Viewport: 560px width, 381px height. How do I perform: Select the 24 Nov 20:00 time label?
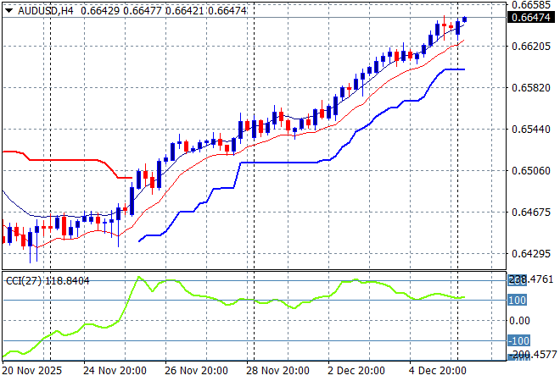tap(116, 370)
